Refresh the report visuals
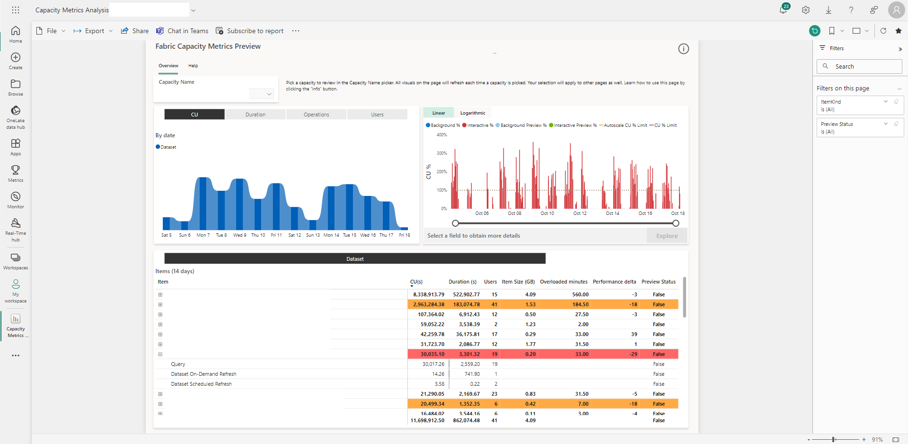The height and width of the screenshot is (444, 908). click(x=883, y=31)
